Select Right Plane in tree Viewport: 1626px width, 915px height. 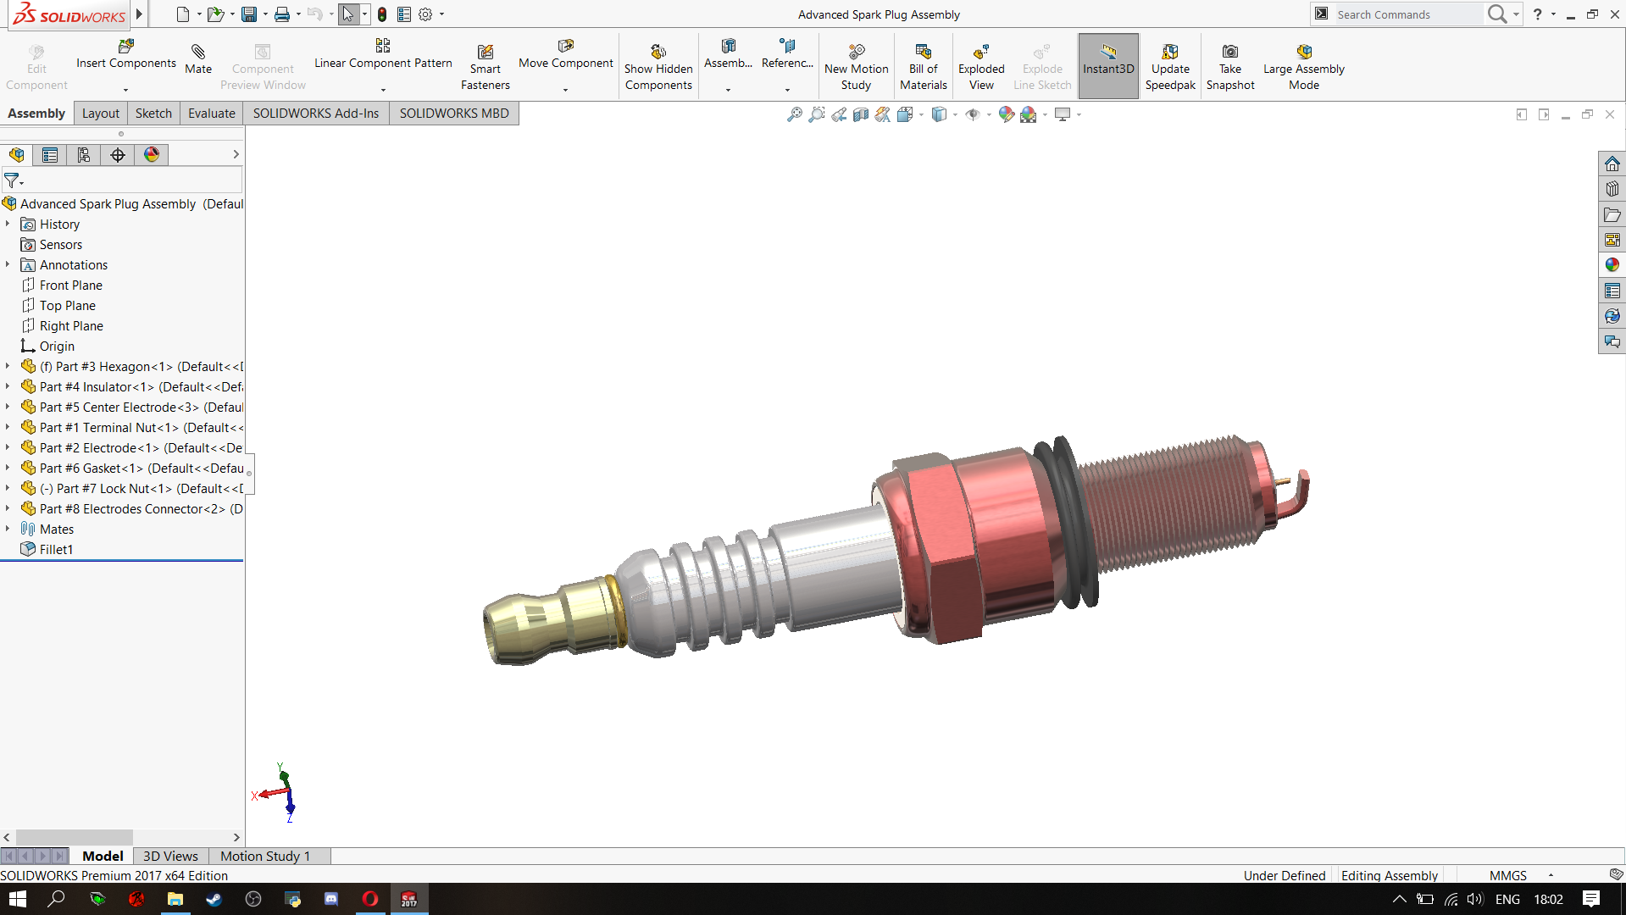[71, 326]
